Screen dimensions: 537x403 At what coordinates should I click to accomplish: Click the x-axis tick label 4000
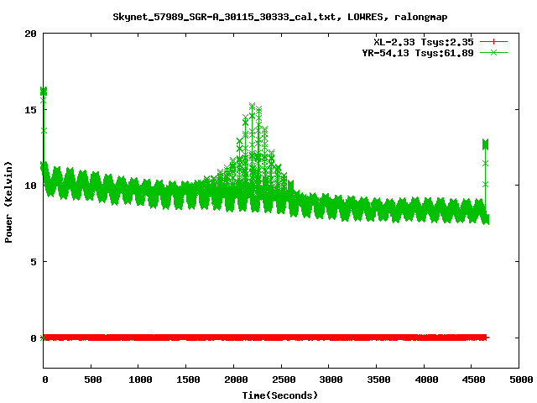point(426,379)
